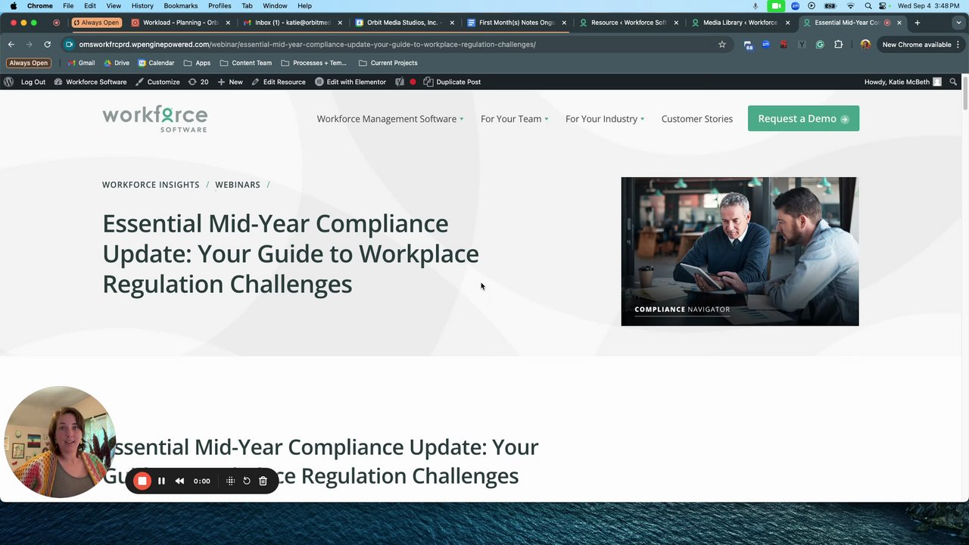Open the Profiles menu

(x=220, y=6)
